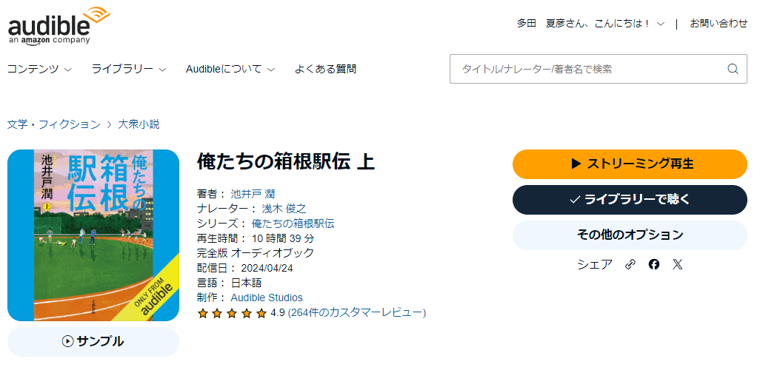Copy link via share chain icon

[x=630, y=264]
